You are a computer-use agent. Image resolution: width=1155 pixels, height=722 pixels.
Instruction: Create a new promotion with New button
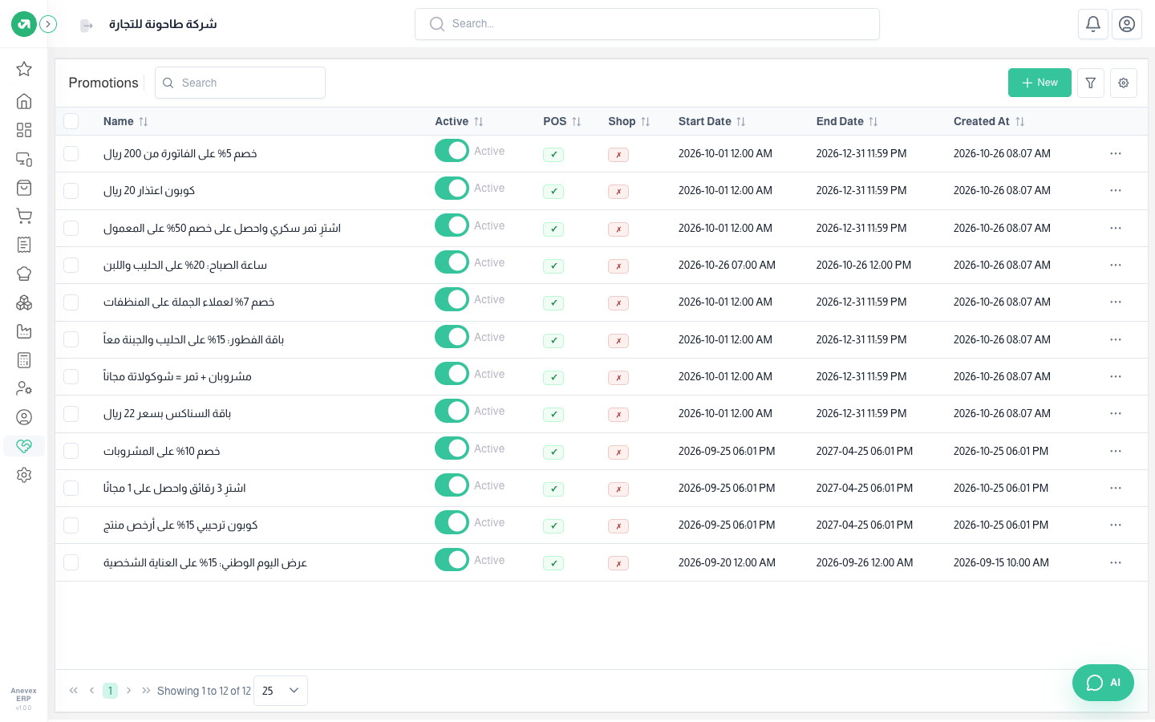[1039, 83]
